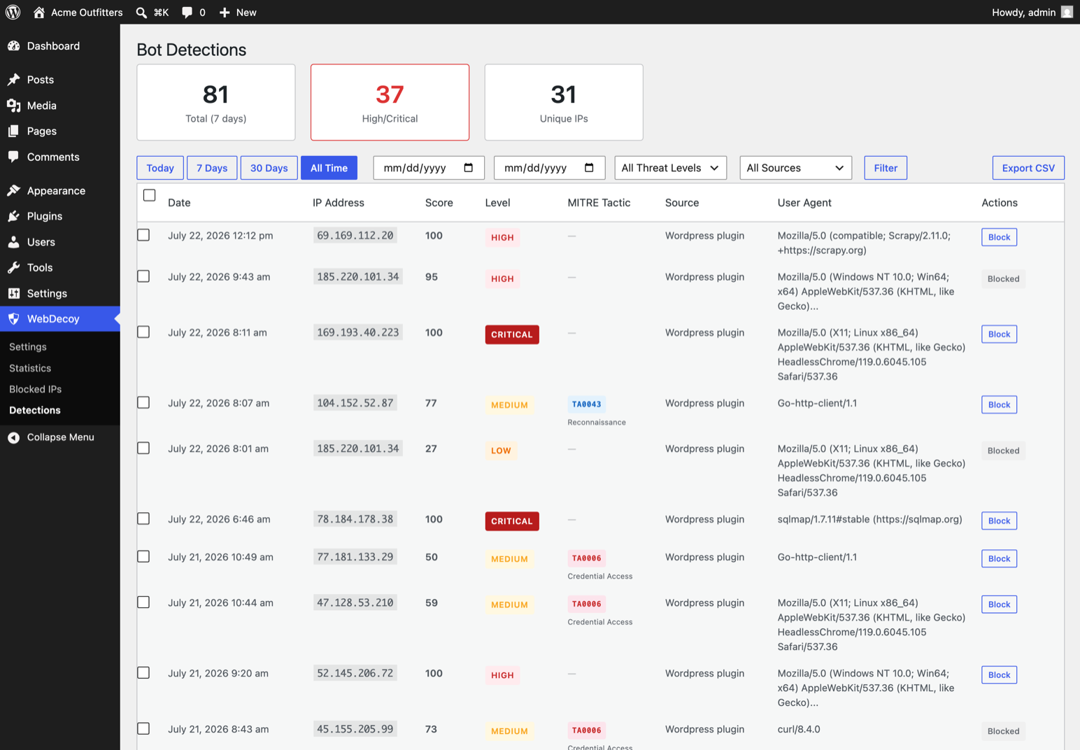The image size is (1080, 750).
Task: Open calendar picker on first date field
Action: click(x=469, y=168)
